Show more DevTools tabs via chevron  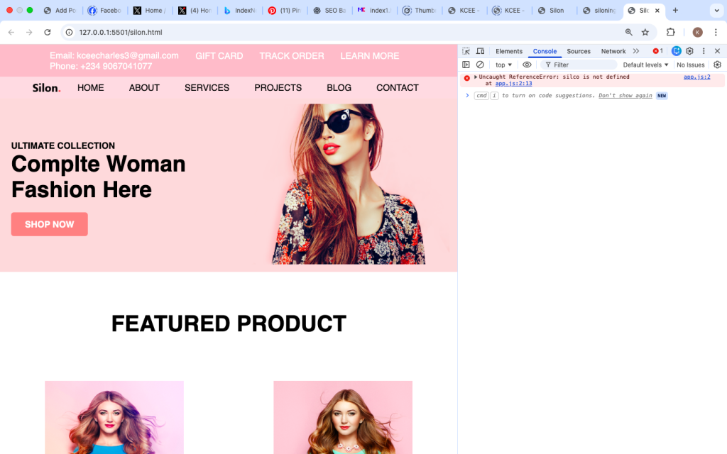(x=636, y=51)
